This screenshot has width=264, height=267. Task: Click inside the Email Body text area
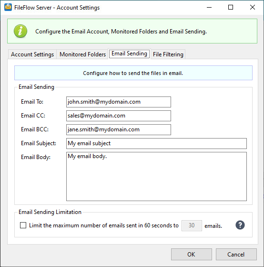pyautogui.click(x=156, y=176)
